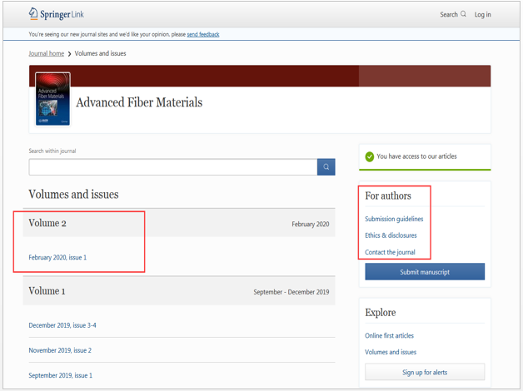The height and width of the screenshot is (391, 523).
Task: Click the SpringerLink logo
Action: pyautogui.click(x=56, y=14)
